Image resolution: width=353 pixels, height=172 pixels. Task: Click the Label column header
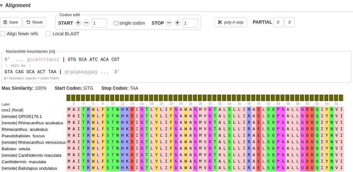pyautogui.click(x=6, y=104)
